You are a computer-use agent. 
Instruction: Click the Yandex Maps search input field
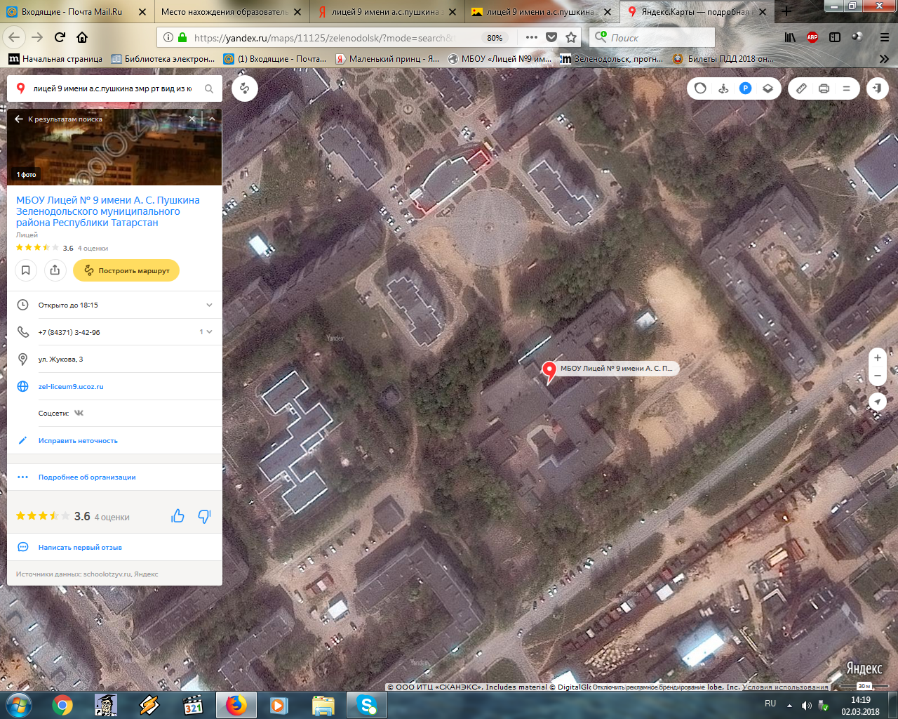pos(112,88)
